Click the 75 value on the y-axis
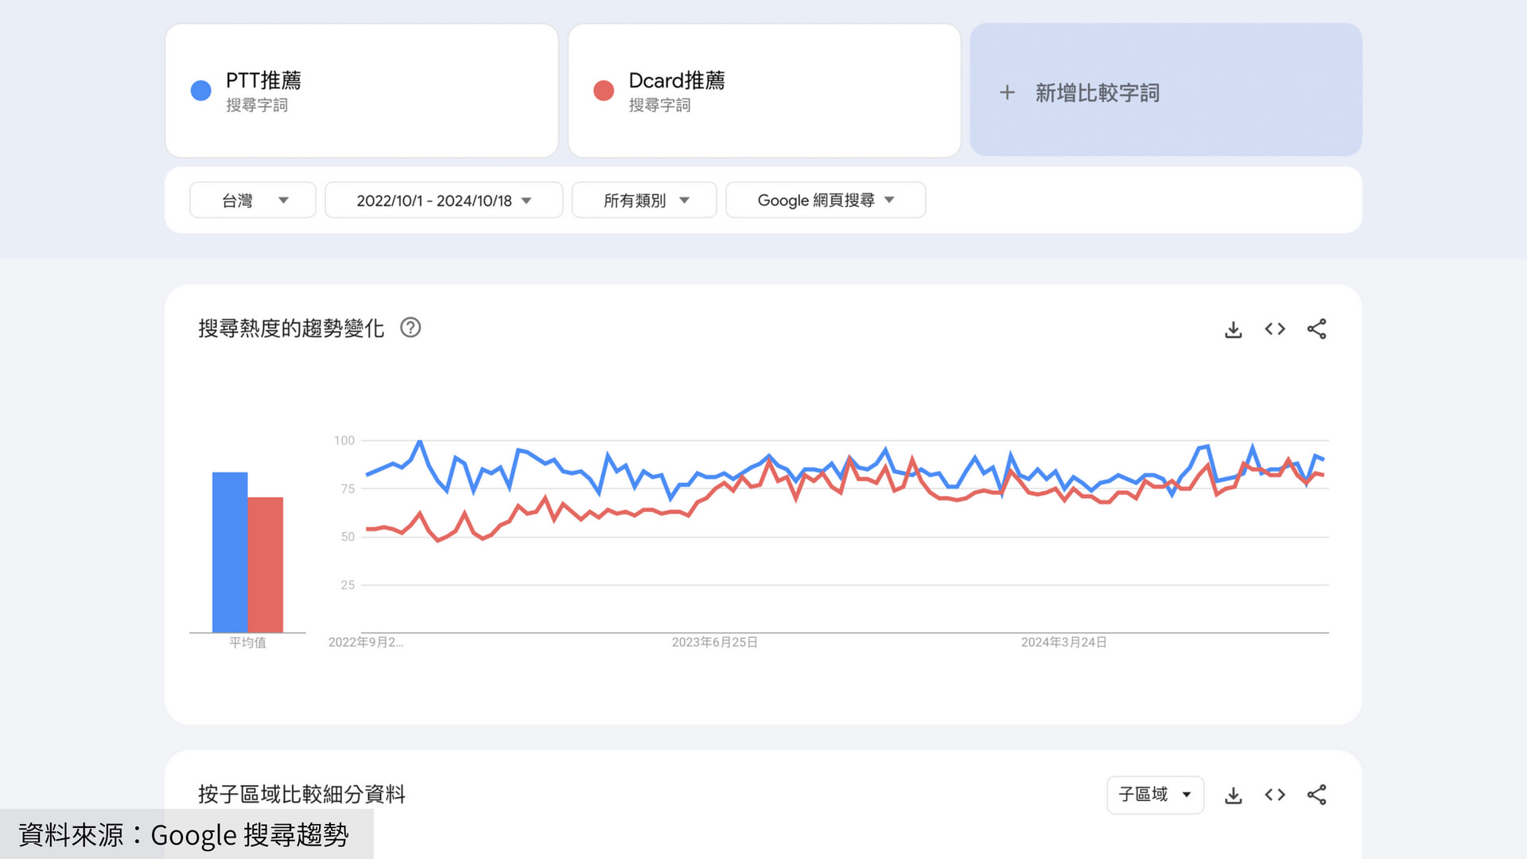The image size is (1527, 859). point(348,489)
